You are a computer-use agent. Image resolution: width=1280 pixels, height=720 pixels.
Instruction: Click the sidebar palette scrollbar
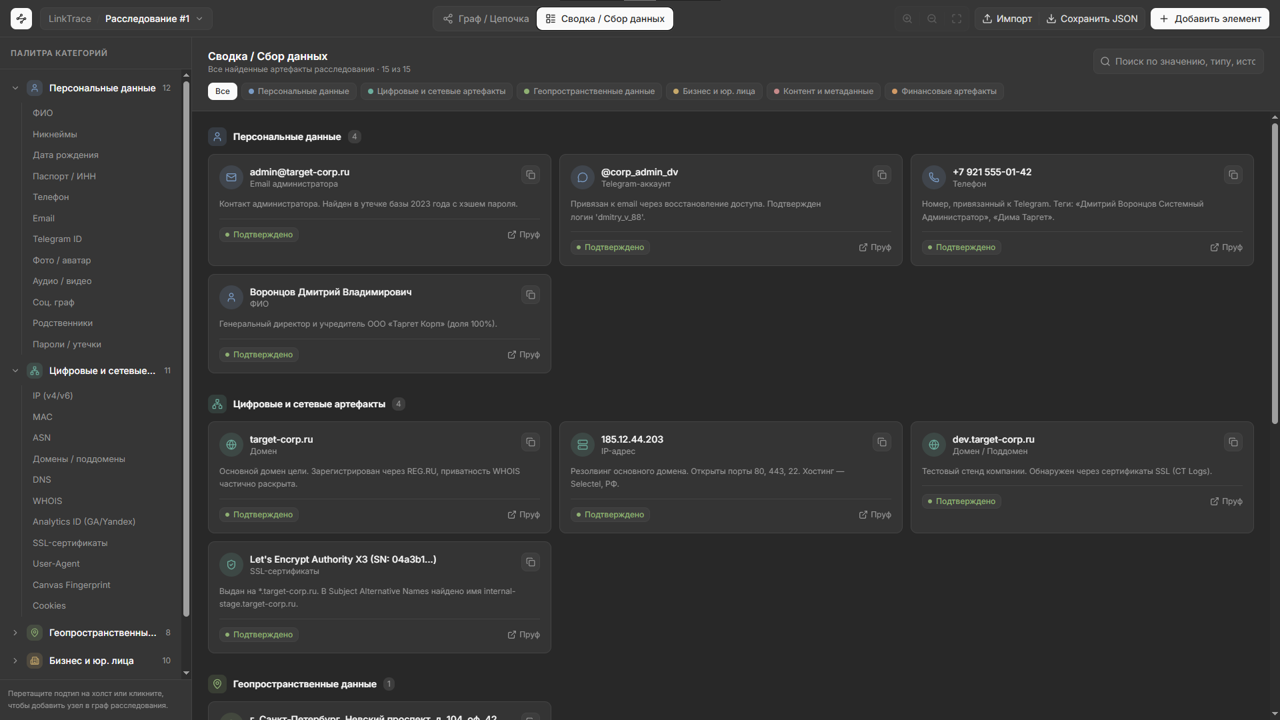point(186,349)
